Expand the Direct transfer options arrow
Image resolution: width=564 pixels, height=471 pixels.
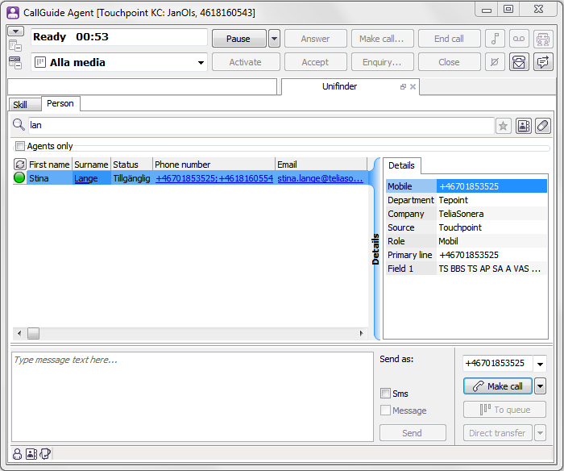click(x=541, y=433)
